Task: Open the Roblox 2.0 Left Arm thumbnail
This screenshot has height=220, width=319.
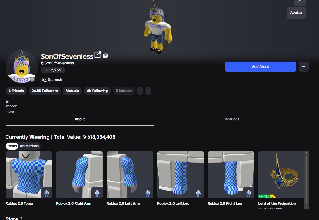Action: click(x=130, y=175)
